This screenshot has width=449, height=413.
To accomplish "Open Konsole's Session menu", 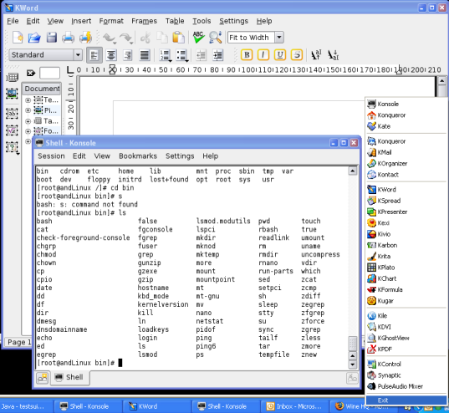I will tap(51, 156).
